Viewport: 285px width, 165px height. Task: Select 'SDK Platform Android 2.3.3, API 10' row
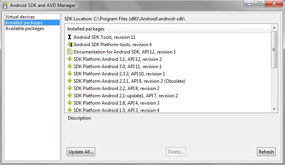point(168,73)
